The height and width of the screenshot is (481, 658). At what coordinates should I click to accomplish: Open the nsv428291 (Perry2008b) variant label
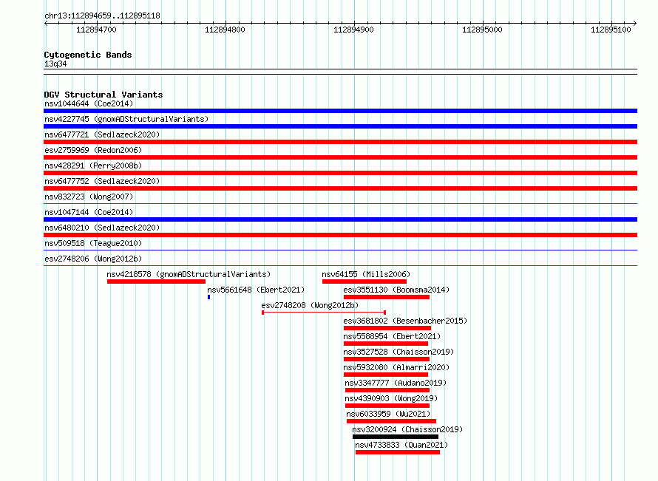coord(93,166)
